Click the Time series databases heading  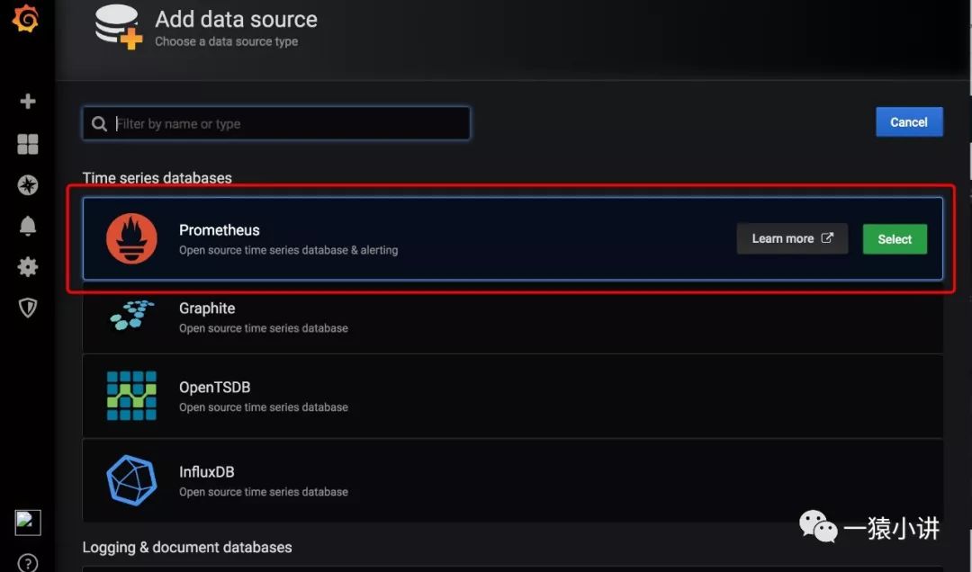click(157, 178)
